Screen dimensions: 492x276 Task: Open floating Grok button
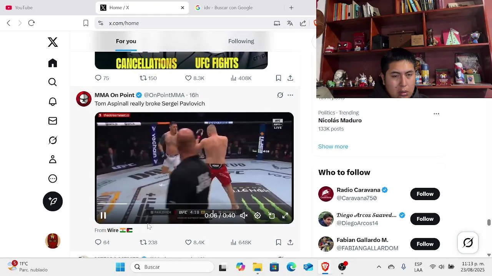(x=468, y=243)
